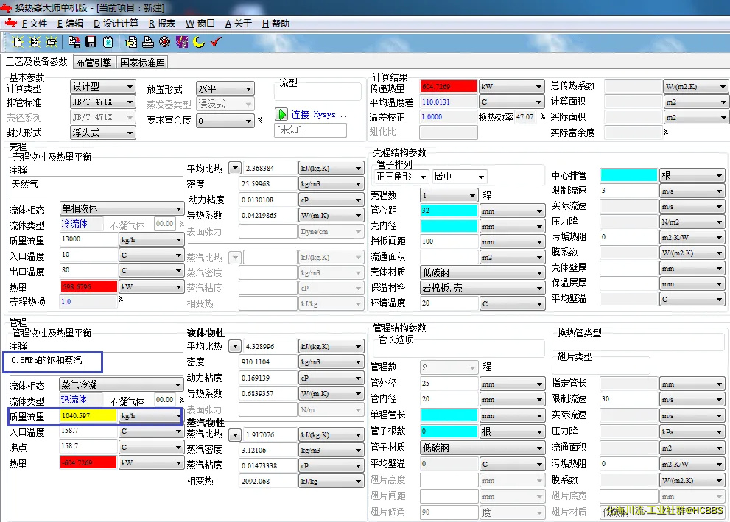The height and width of the screenshot is (522, 730).
Task: Click the tube-side 注释 text box
Action: point(96,362)
